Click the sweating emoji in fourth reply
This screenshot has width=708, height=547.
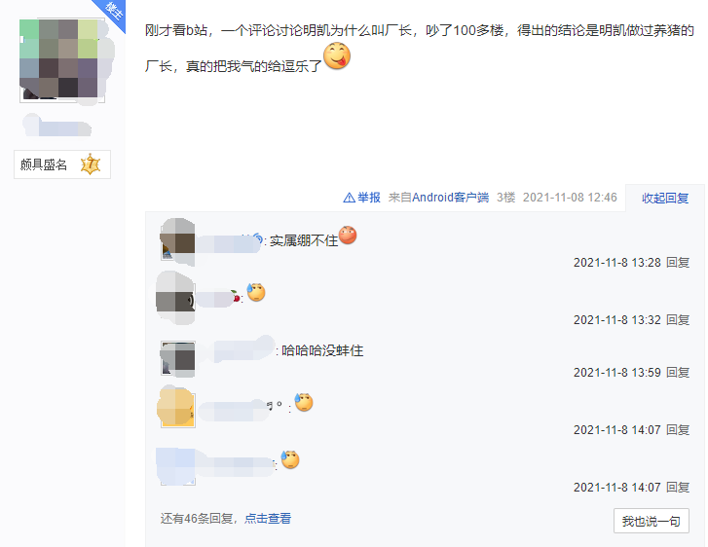tap(304, 402)
